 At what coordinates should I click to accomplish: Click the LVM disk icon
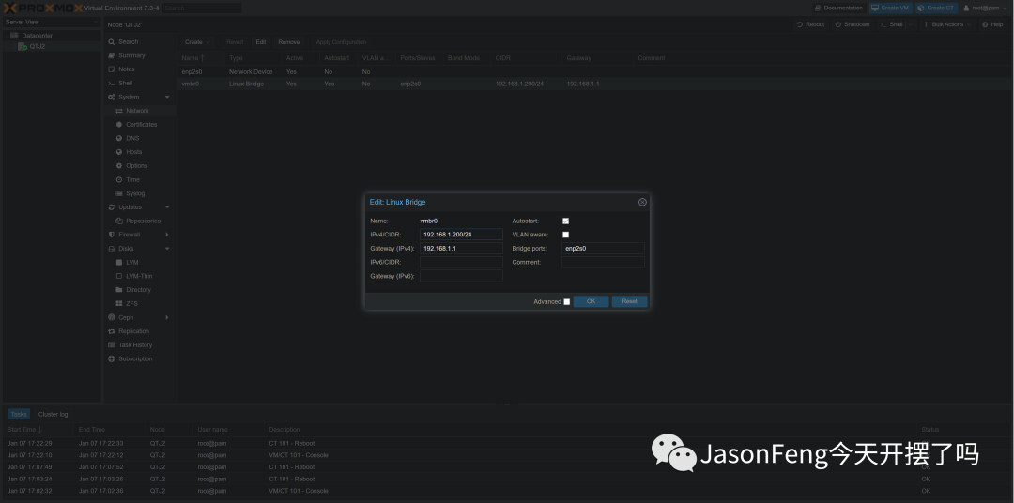(x=119, y=263)
